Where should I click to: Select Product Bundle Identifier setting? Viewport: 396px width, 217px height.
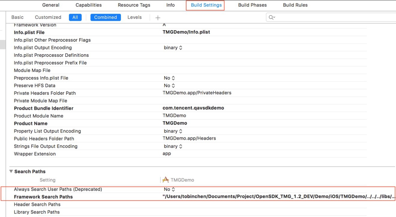coord(43,108)
